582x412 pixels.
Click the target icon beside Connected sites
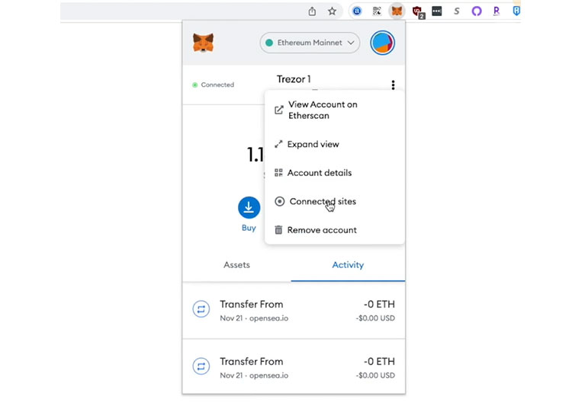tap(279, 201)
